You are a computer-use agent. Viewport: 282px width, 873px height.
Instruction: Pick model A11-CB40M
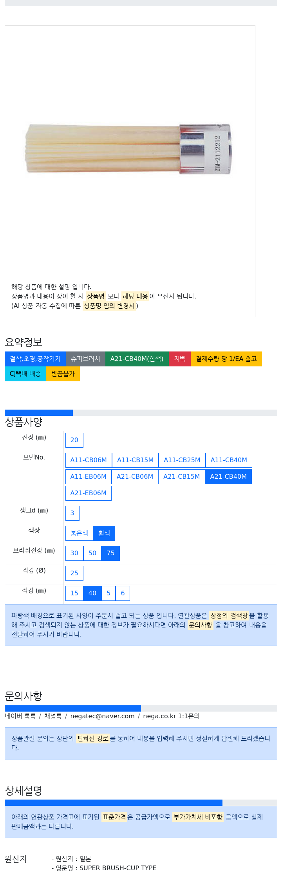coord(229,460)
